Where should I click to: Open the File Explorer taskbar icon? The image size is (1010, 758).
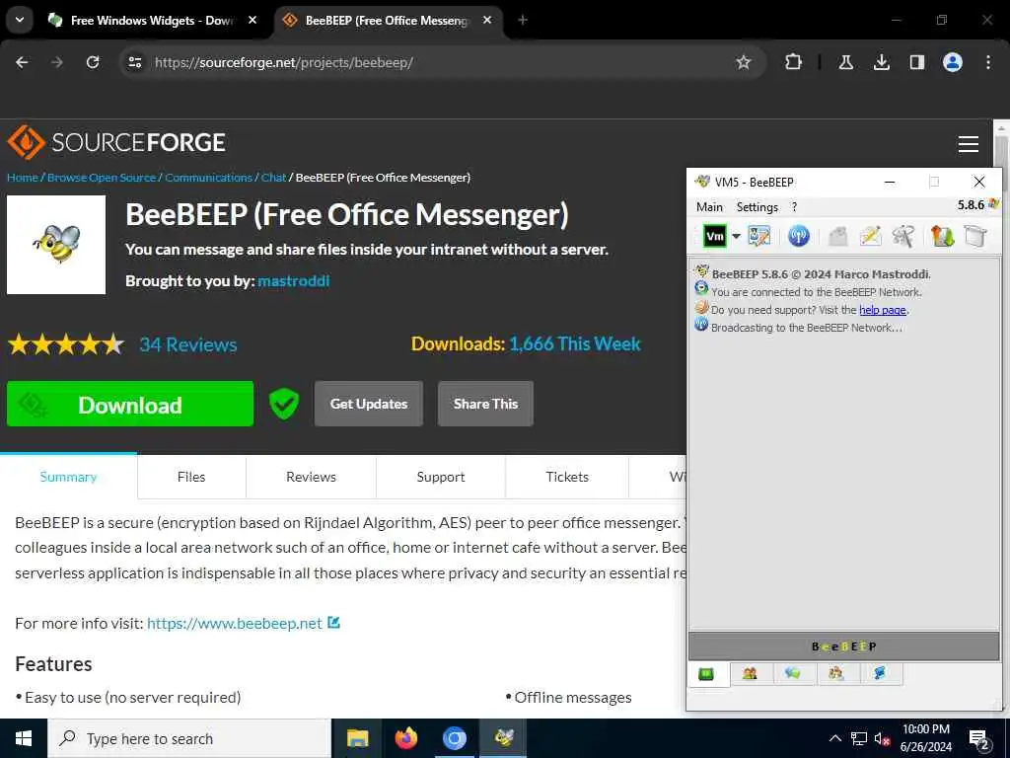click(357, 738)
